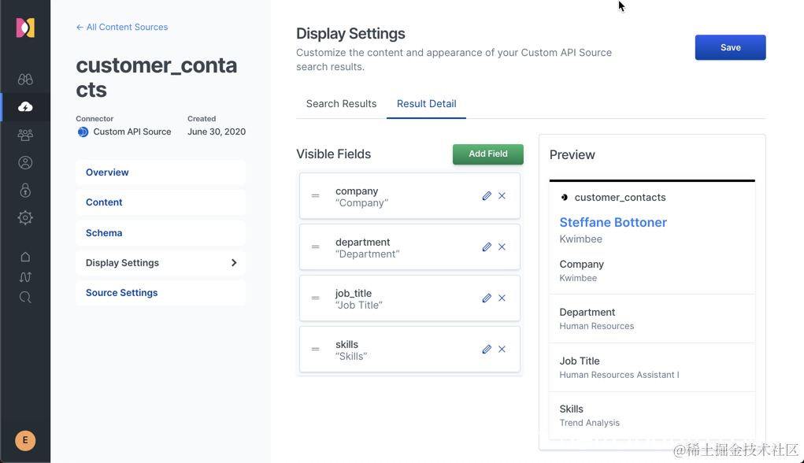Click the home icon in sidebar
The height and width of the screenshot is (463, 804).
pos(25,257)
